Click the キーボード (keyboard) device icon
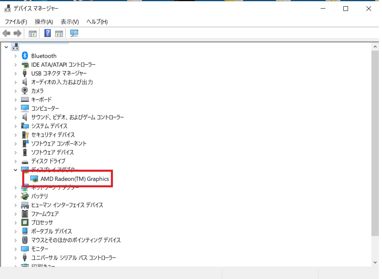382x279 pixels. [x=25, y=100]
